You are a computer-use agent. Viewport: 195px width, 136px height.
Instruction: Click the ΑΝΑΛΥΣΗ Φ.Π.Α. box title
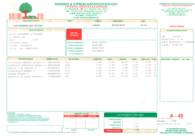click(81, 114)
